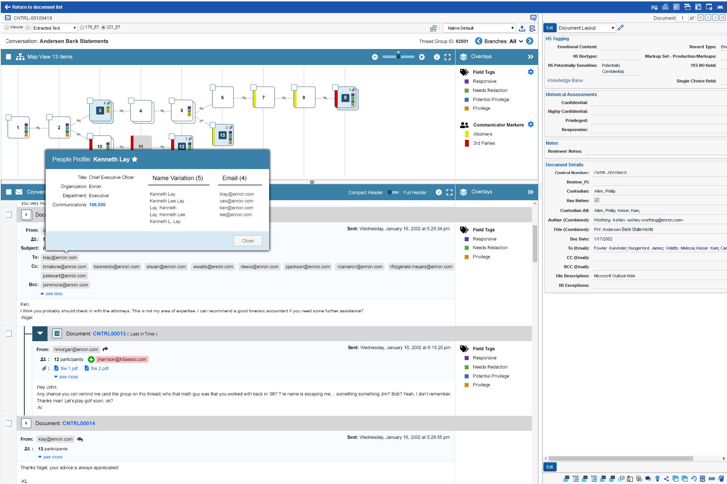The width and height of the screenshot is (727, 484).
Task: Select node 7 in the map
Action: [263, 98]
